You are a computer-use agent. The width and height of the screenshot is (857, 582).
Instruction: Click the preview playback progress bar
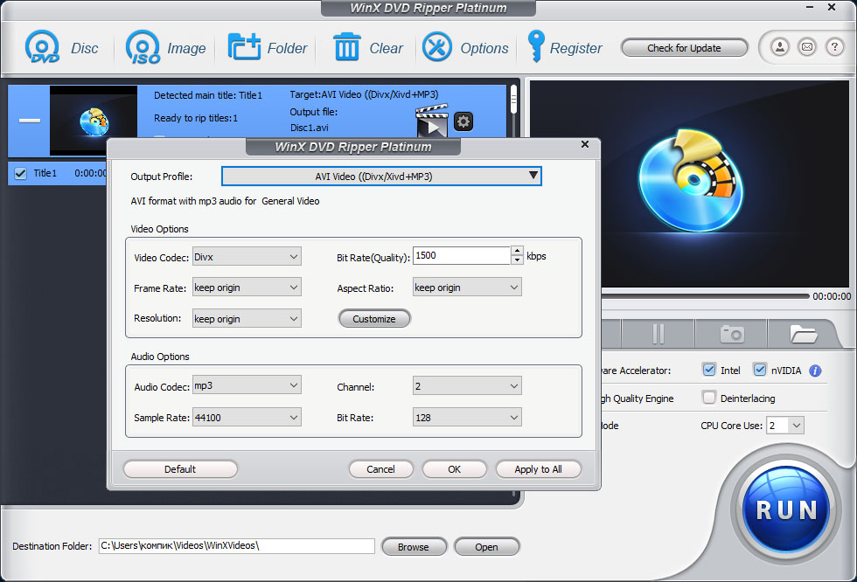(x=705, y=296)
